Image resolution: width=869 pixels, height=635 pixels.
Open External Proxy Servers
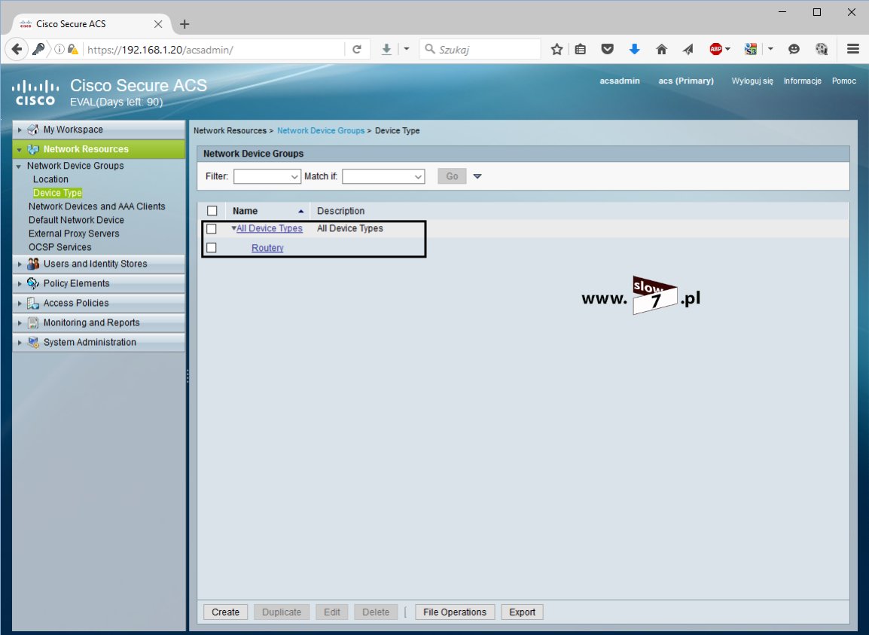(74, 234)
